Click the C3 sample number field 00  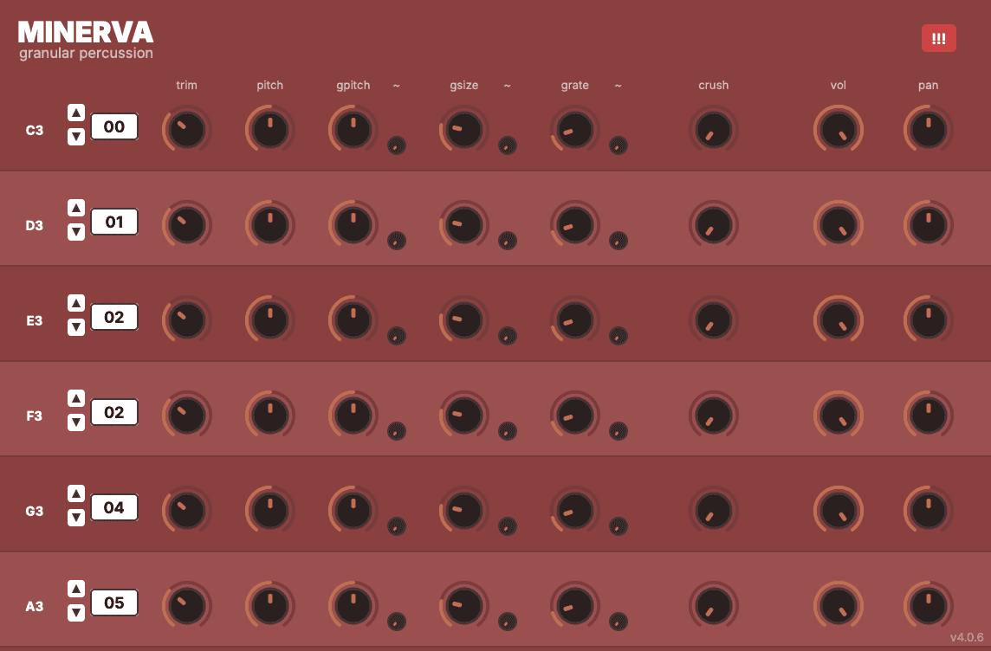114,126
